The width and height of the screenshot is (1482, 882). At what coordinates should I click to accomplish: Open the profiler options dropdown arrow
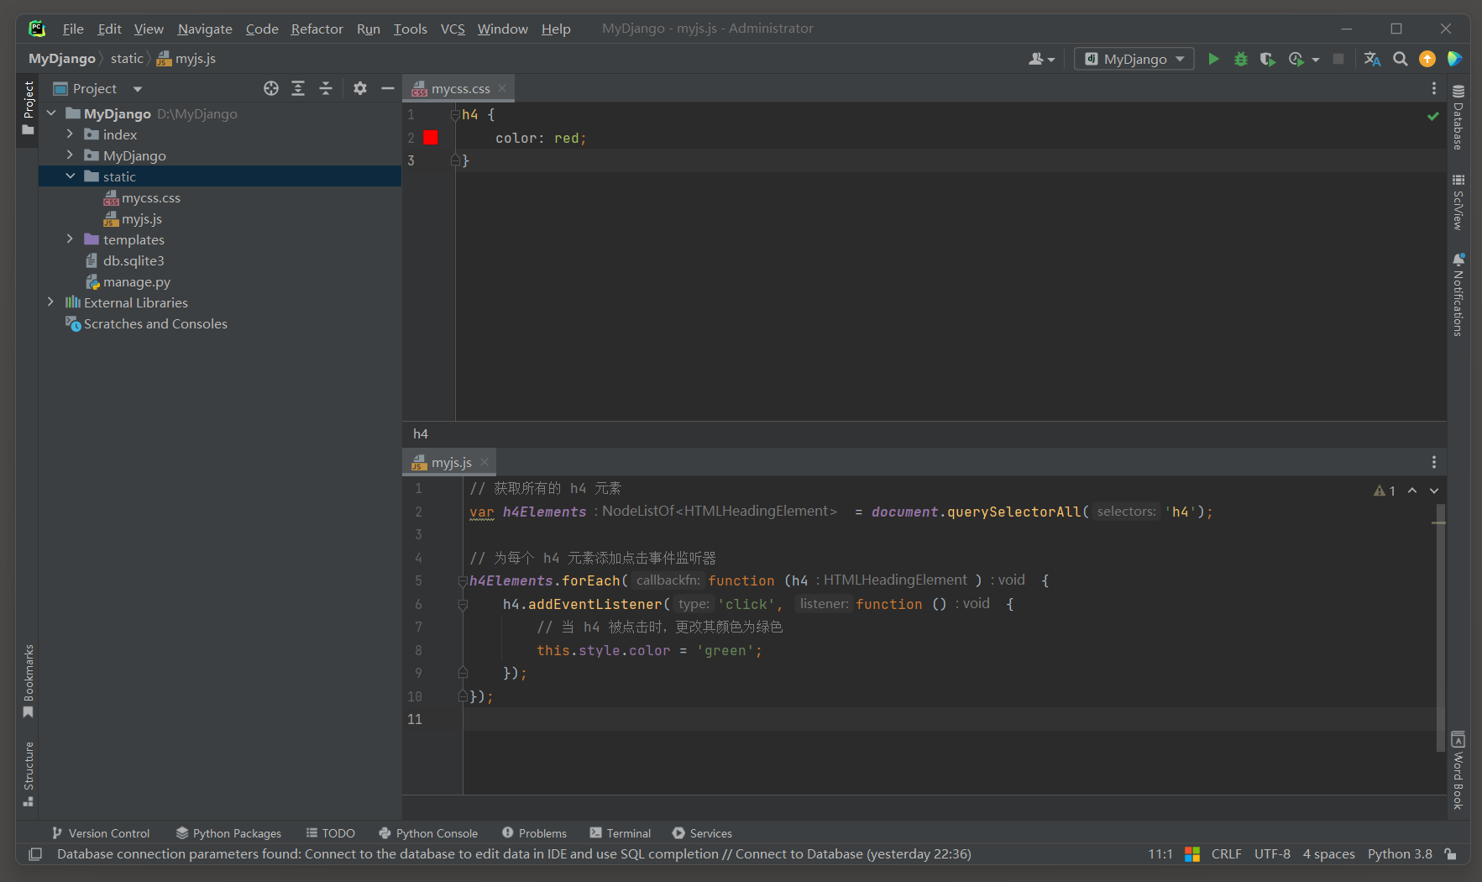(x=1316, y=60)
